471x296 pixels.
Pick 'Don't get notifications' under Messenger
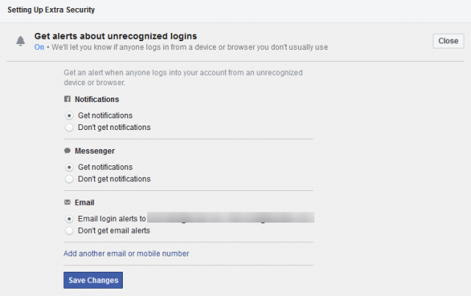[x=69, y=178]
